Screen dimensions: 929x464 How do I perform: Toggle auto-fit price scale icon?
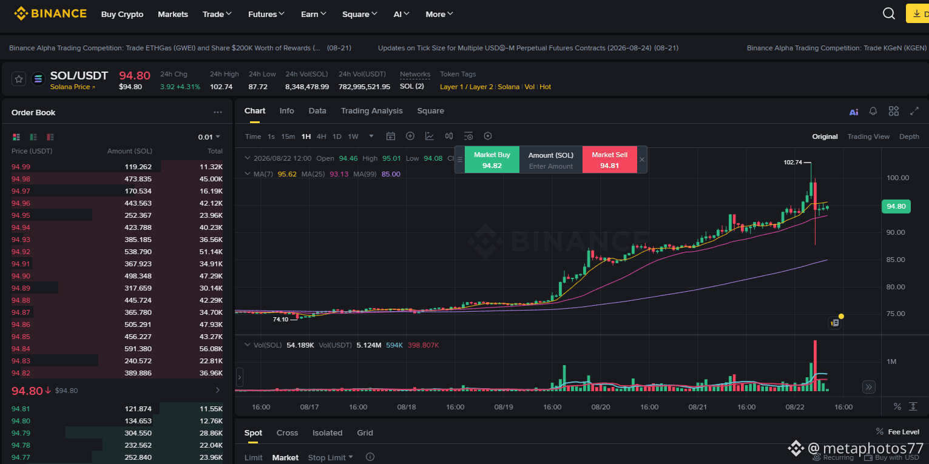click(913, 406)
